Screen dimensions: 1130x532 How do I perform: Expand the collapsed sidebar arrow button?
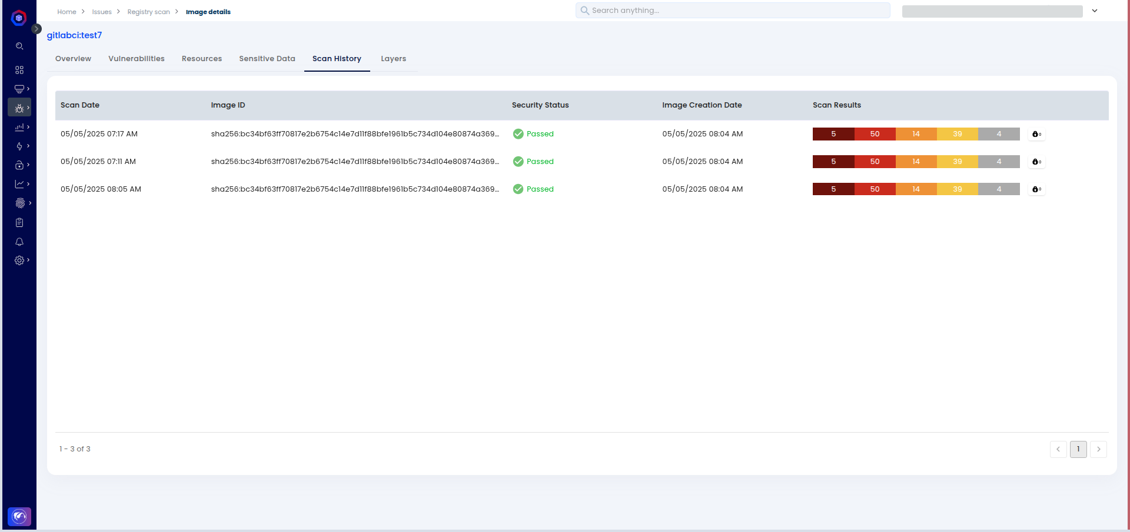[x=36, y=29]
